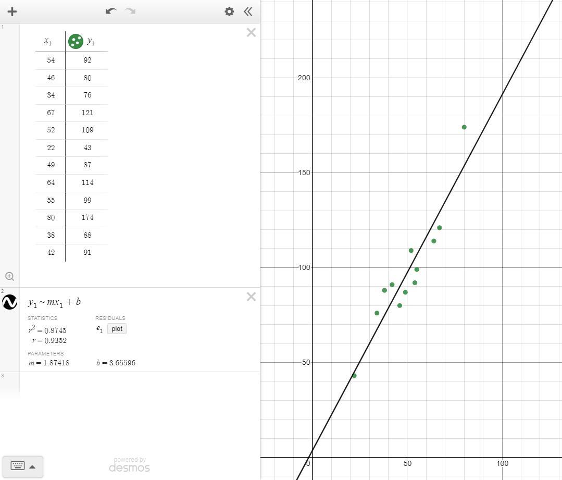Collapse the expression list with the double chevron
This screenshot has width=562, height=480.
248,11
